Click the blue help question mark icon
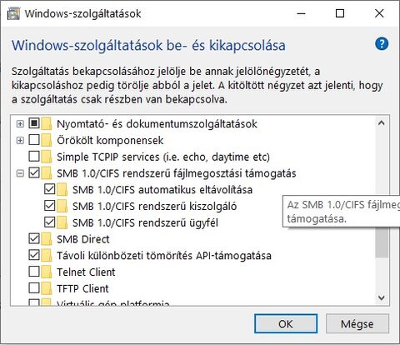Image resolution: width=400 pixels, height=345 pixels. pyautogui.click(x=382, y=44)
